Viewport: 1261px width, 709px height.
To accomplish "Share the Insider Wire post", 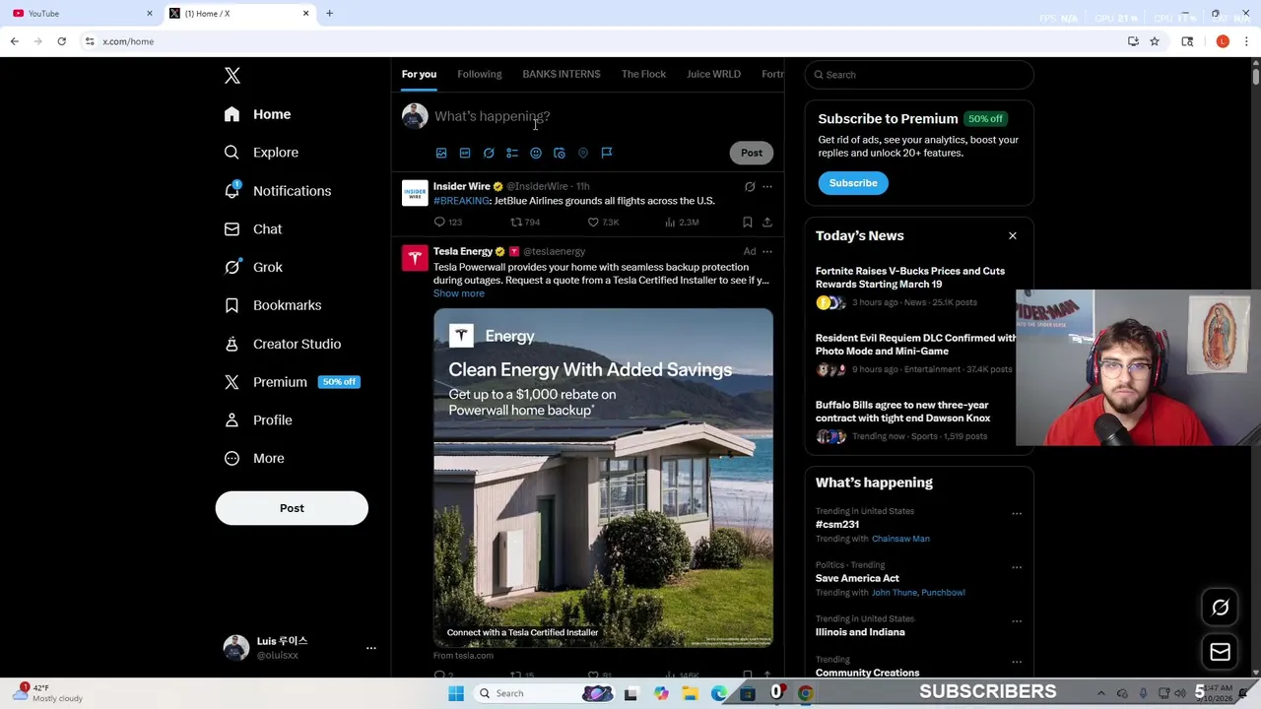I will click(x=767, y=223).
